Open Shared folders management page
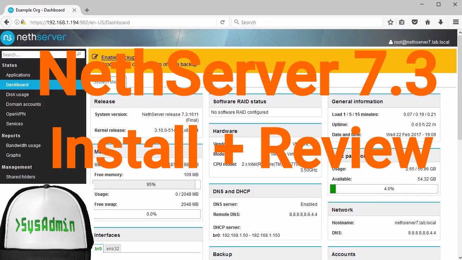The image size is (462, 260). [21, 177]
